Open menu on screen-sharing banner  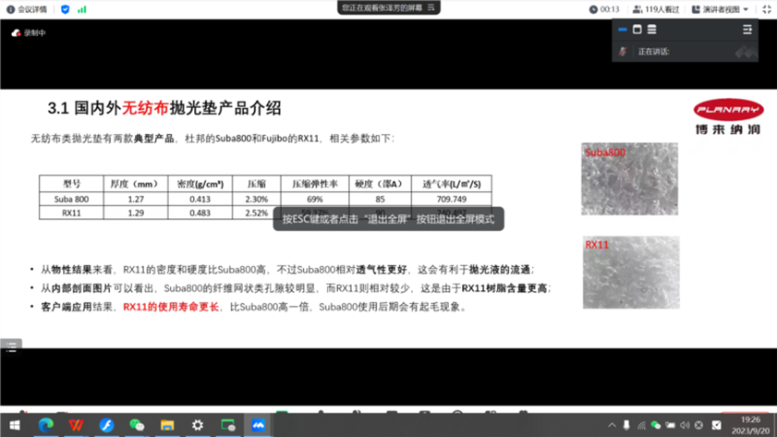pyautogui.click(x=431, y=7)
